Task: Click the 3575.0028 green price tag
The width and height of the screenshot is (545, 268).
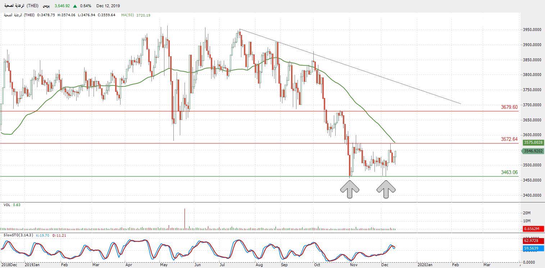Action: click(x=534, y=143)
